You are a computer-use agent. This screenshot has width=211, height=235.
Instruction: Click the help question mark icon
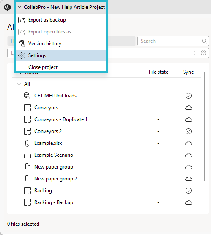[203, 53]
